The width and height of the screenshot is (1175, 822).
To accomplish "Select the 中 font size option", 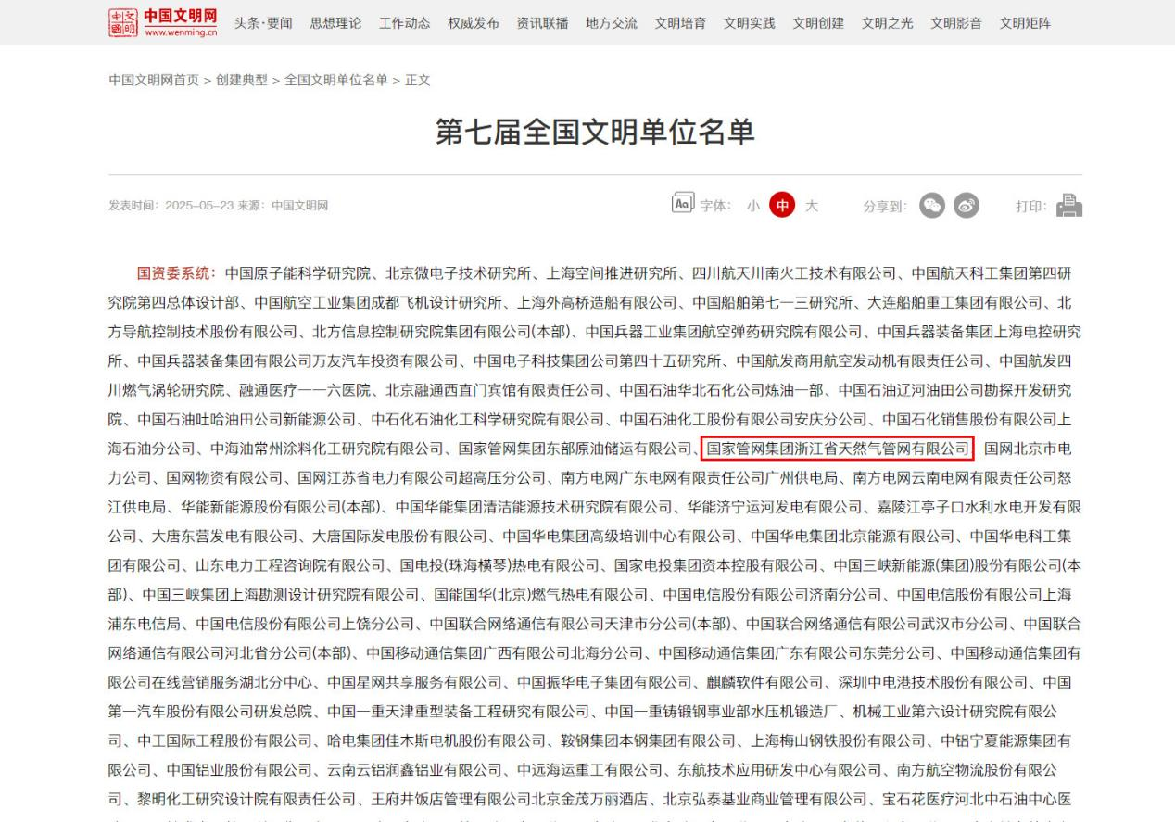I will (782, 206).
